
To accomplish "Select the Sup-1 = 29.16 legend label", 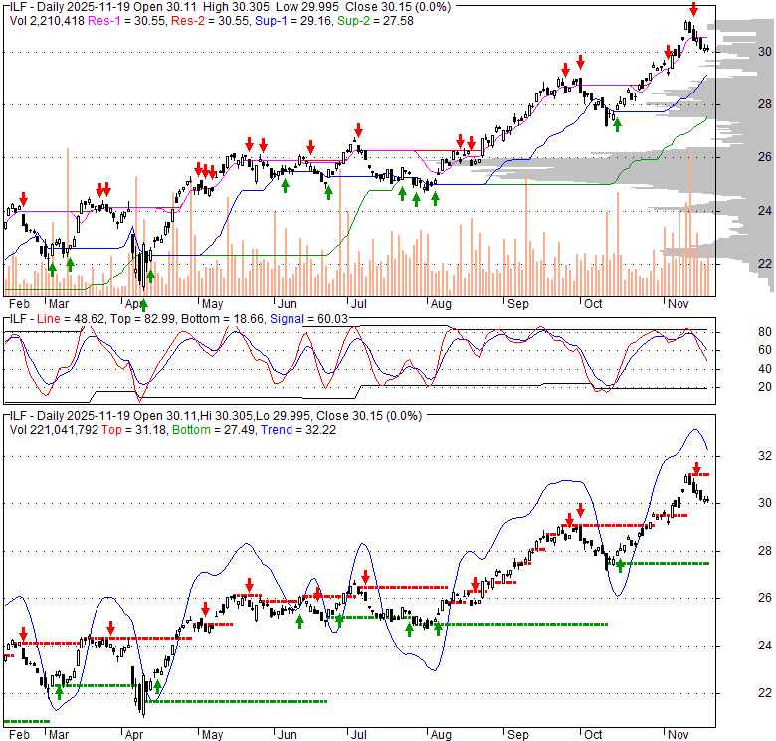I will tap(293, 21).
